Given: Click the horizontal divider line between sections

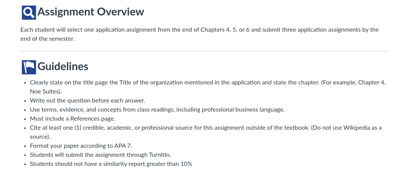Looking at the screenshot, I should tap(204, 51).
